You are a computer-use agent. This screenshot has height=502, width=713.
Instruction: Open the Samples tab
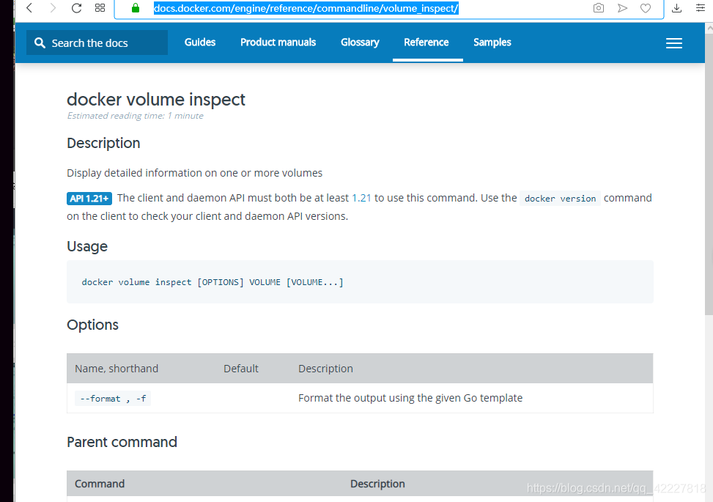(492, 43)
